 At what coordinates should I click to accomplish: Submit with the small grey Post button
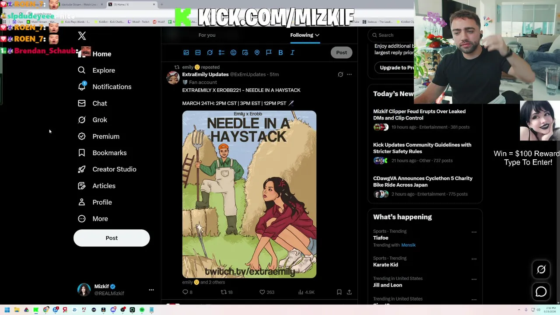(342, 52)
